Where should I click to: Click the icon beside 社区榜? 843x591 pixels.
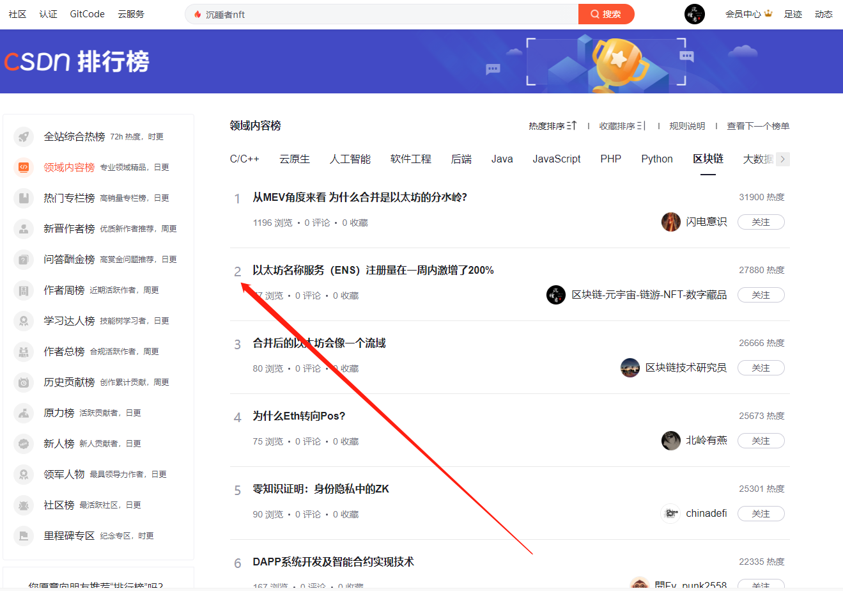click(x=24, y=505)
